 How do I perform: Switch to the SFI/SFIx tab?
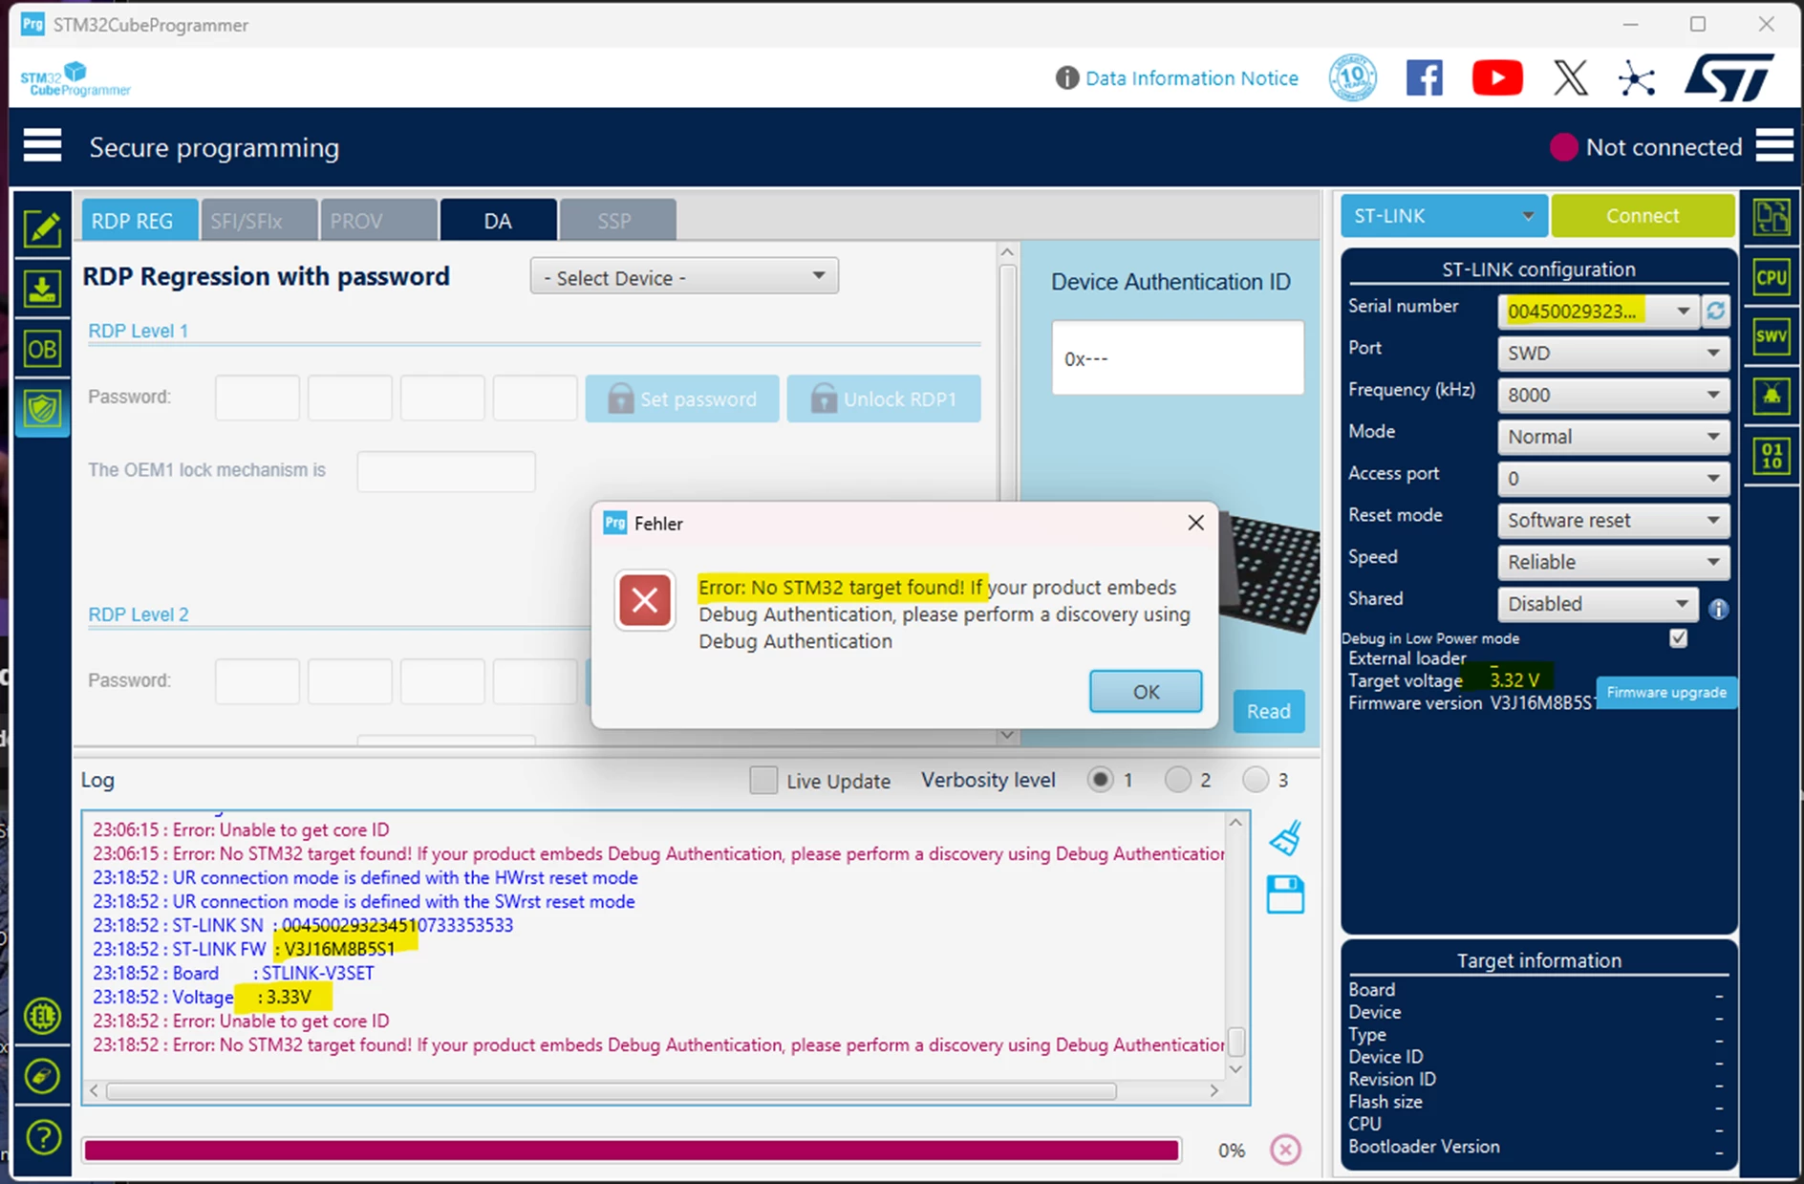(259, 220)
